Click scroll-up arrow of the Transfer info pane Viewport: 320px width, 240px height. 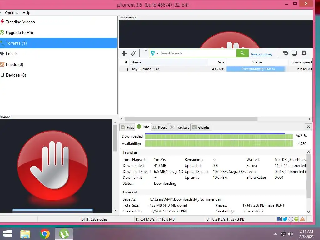coord(308,152)
